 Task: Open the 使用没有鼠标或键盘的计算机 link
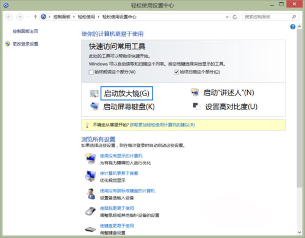pos(127,191)
